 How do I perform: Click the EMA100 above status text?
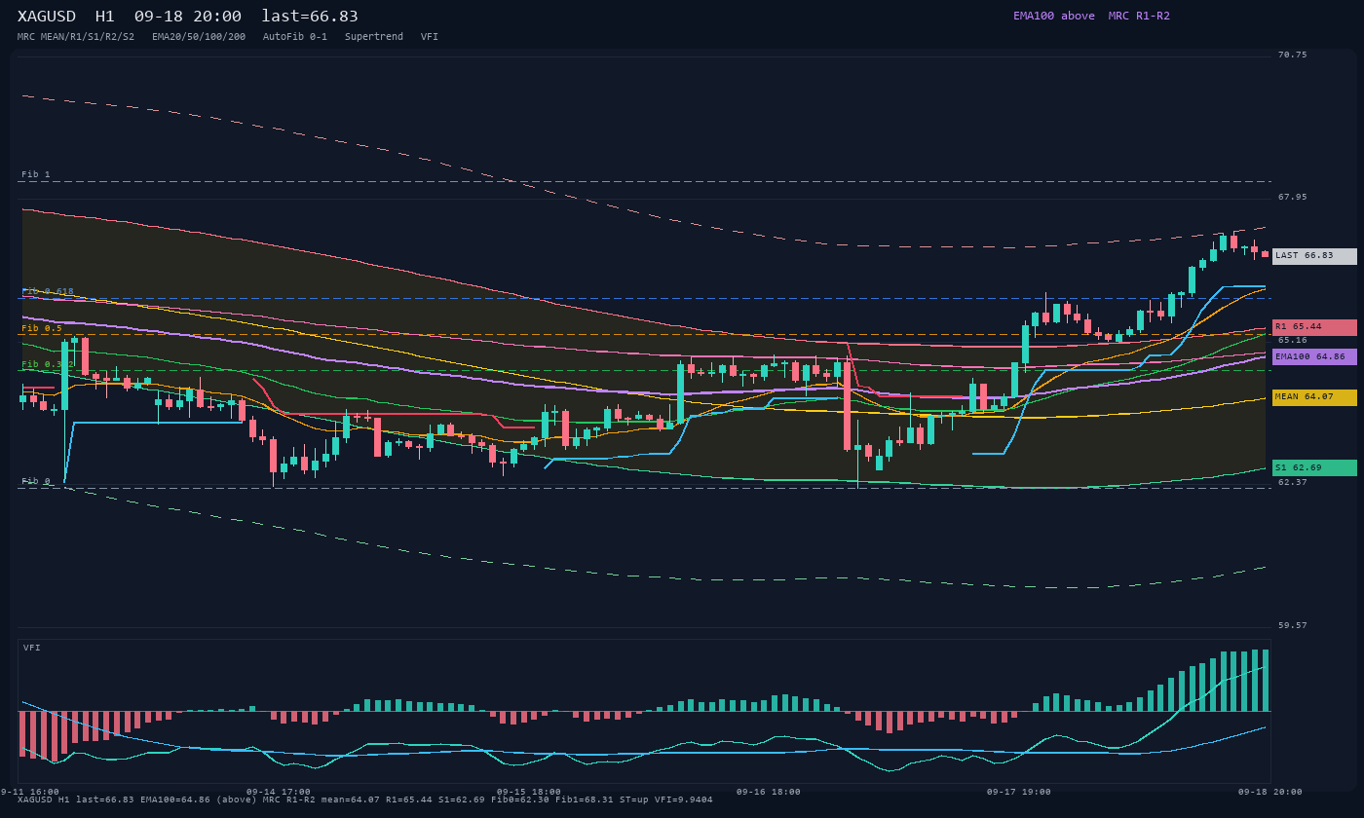(x=1054, y=16)
